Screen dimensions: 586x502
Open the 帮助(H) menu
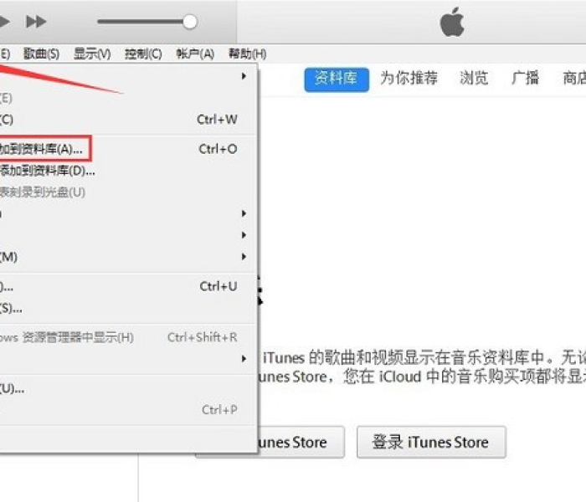click(248, 54)
